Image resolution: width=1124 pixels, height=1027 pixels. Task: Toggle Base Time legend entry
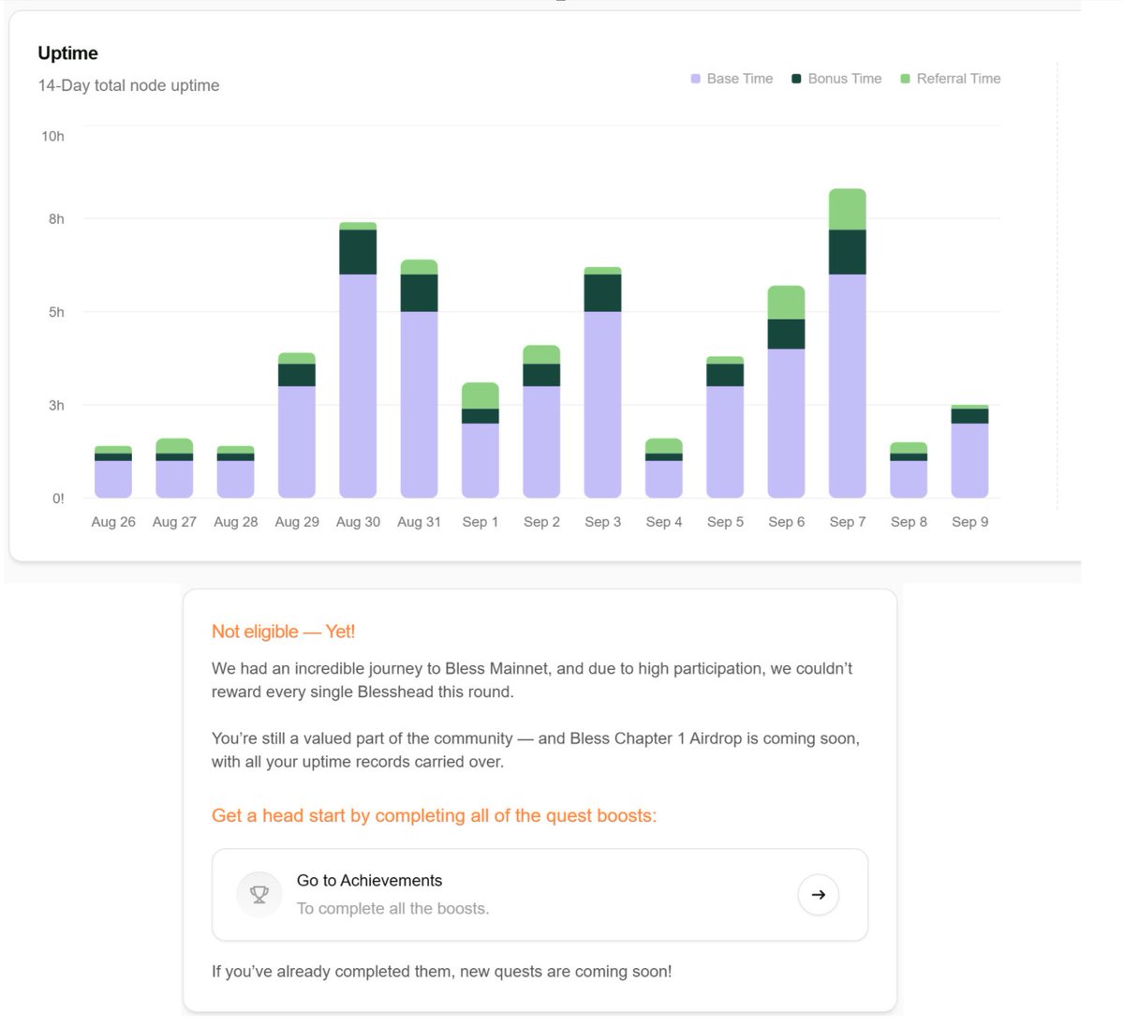[732, 79]
